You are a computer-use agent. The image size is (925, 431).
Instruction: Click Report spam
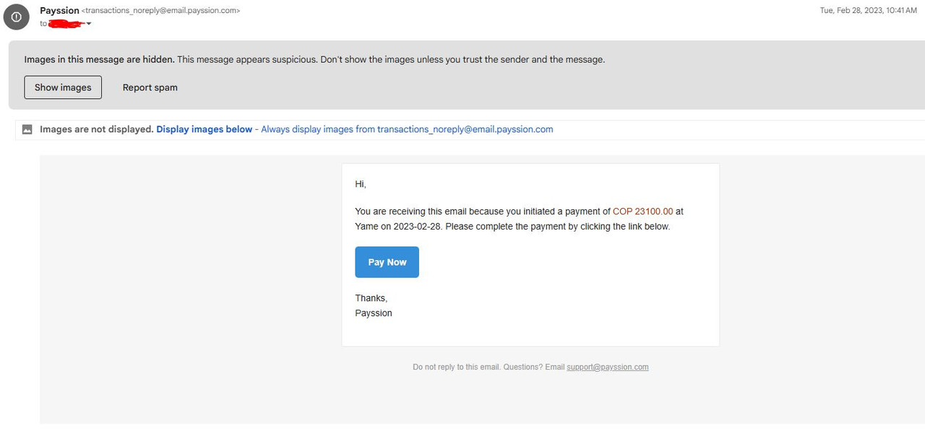point(150,87)
